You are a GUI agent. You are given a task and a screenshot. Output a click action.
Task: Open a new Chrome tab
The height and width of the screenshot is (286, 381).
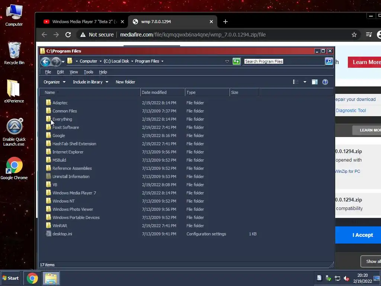(x=225, y=22)
